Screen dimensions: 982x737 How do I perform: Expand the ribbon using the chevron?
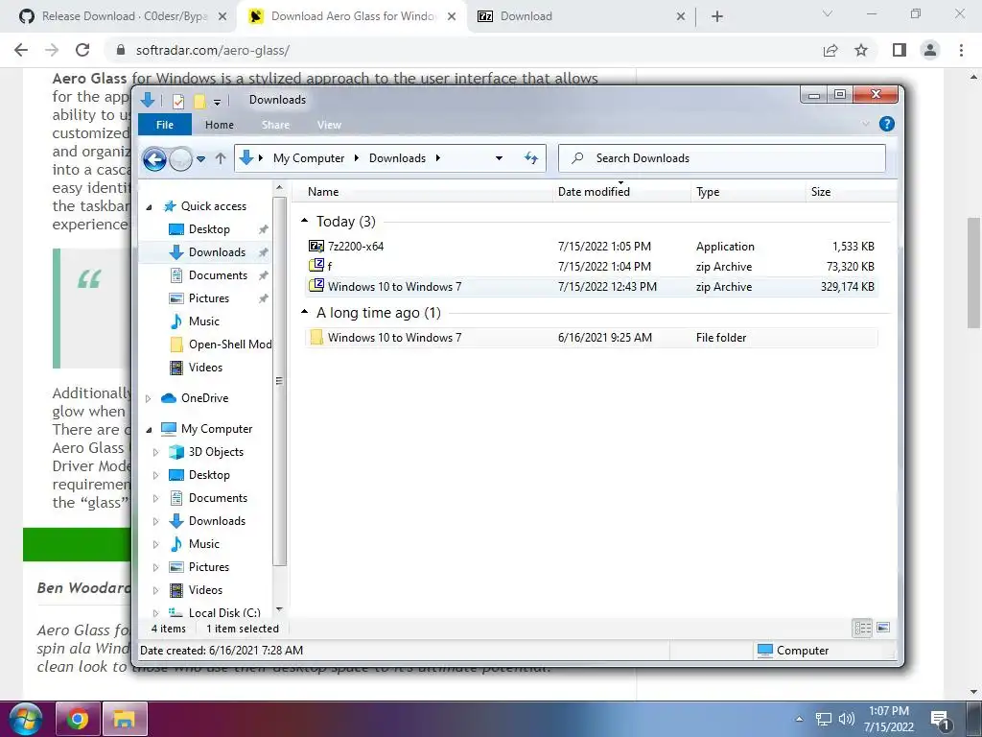(x=866, y=124)
